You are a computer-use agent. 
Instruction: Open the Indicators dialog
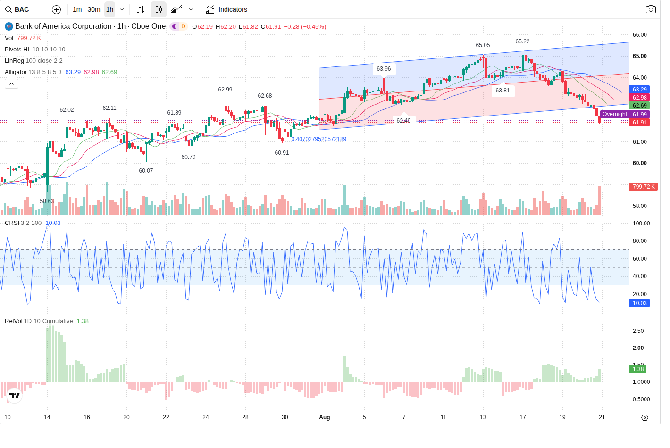click(x=226, y=9)
